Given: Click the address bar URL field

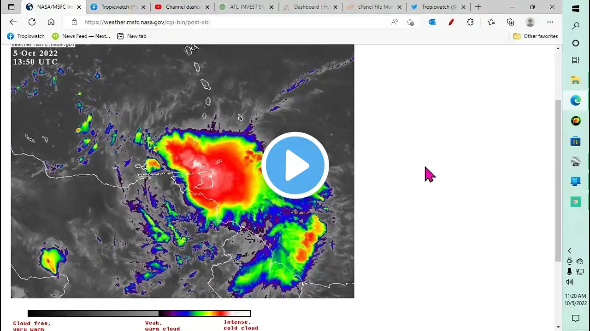Looking at the screenshot, I should [x=230, y=22].
